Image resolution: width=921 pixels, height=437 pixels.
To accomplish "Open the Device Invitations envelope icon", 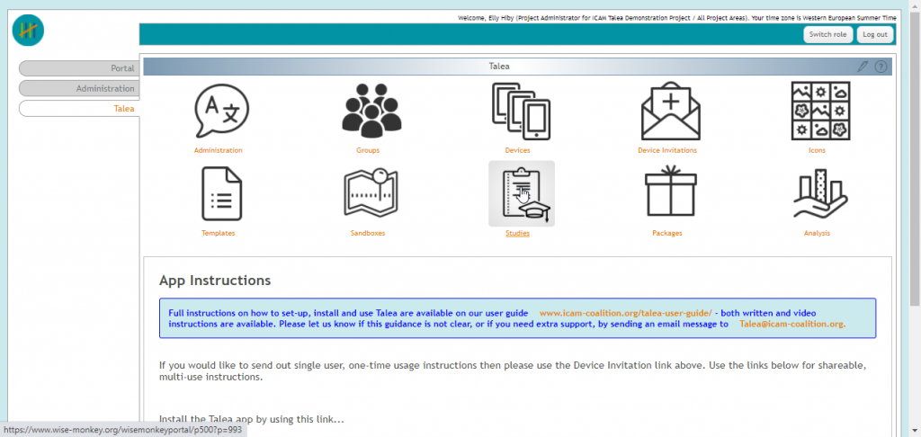I will [670, 111].
